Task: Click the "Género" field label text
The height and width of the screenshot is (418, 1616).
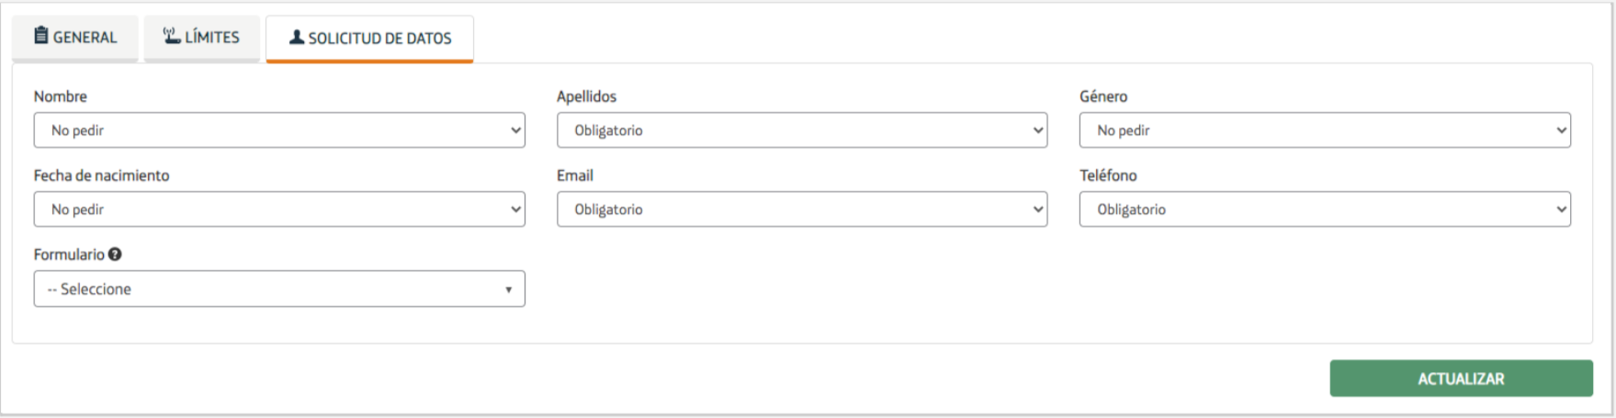Action: click(x=1103, y=96)
